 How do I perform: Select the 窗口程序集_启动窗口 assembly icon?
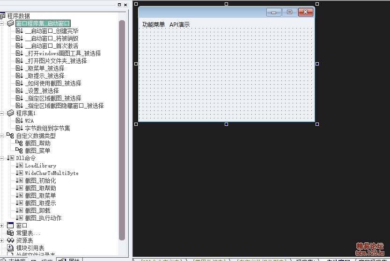coord(11,23)
